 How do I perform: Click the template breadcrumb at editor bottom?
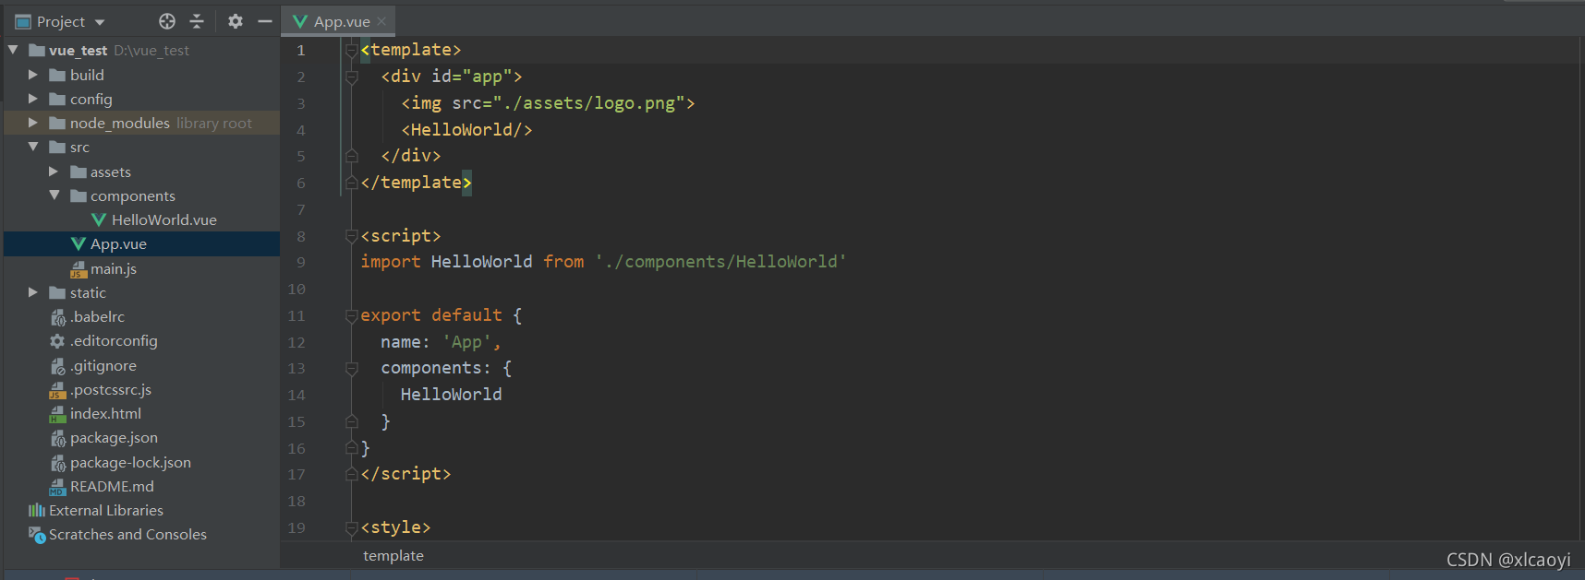[393, 555]
